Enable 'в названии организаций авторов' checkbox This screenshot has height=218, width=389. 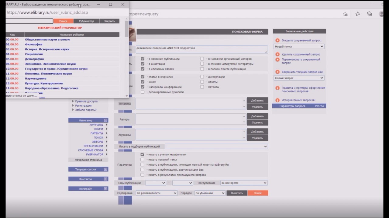(202, 59)
